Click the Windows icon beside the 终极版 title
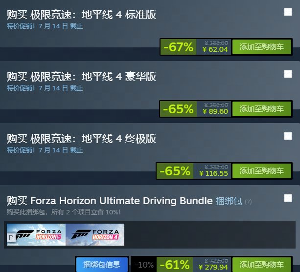 coord(288,136)
